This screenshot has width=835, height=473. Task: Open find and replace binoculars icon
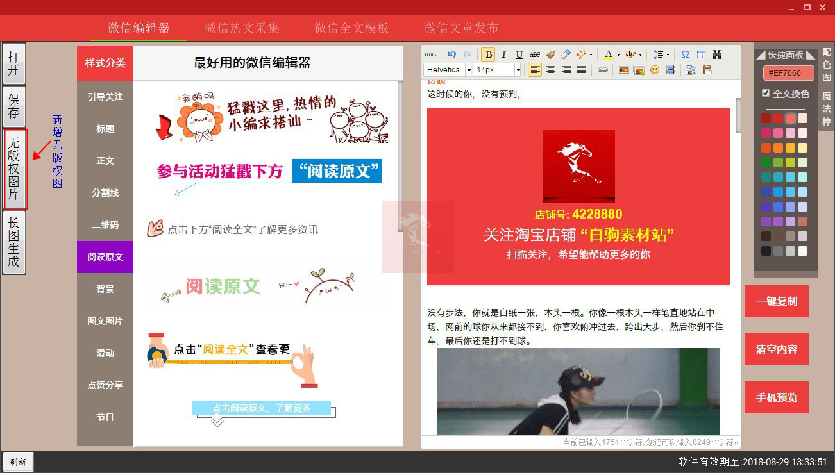coord(717,54)
